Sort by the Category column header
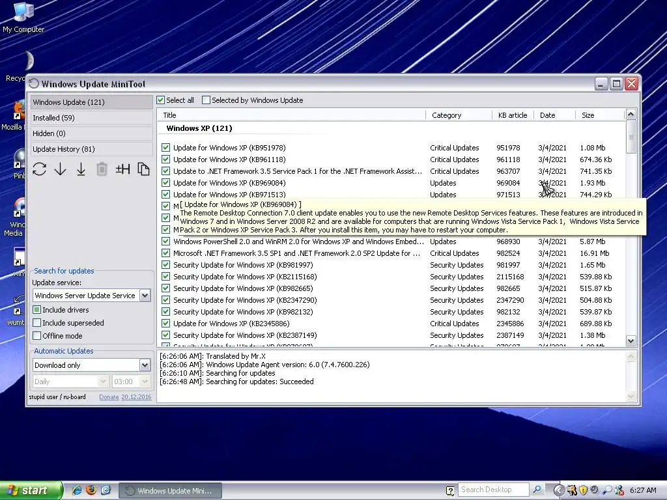The image size is (667, 500). pos(459,115)
